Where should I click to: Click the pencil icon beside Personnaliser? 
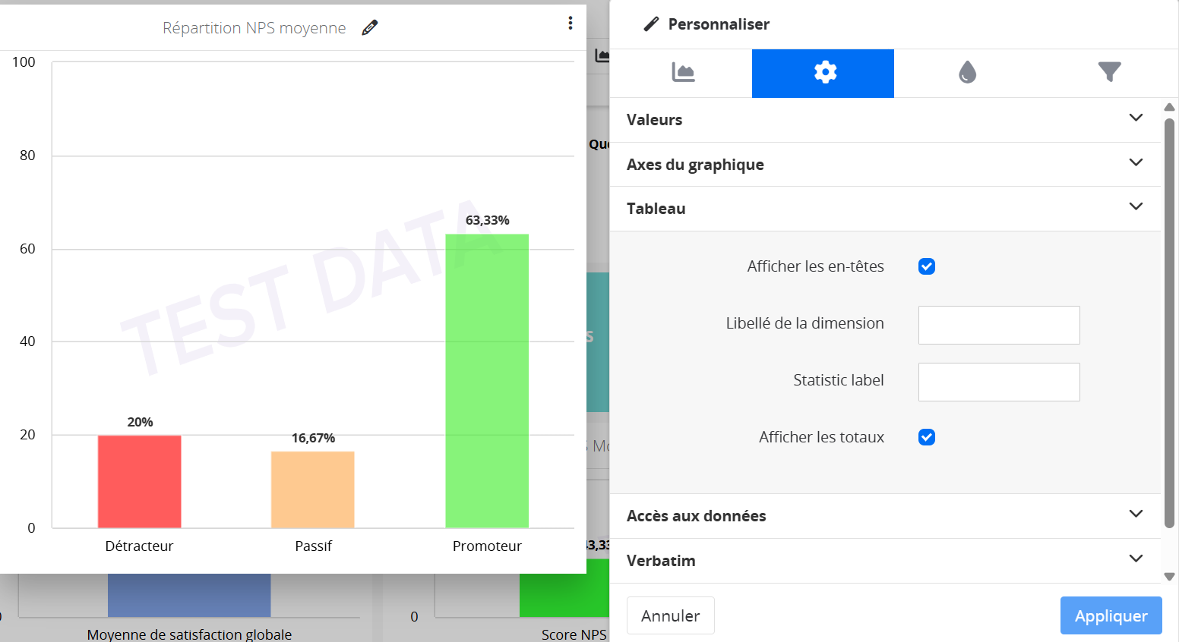pyautogui.click(x=651, y=24)
